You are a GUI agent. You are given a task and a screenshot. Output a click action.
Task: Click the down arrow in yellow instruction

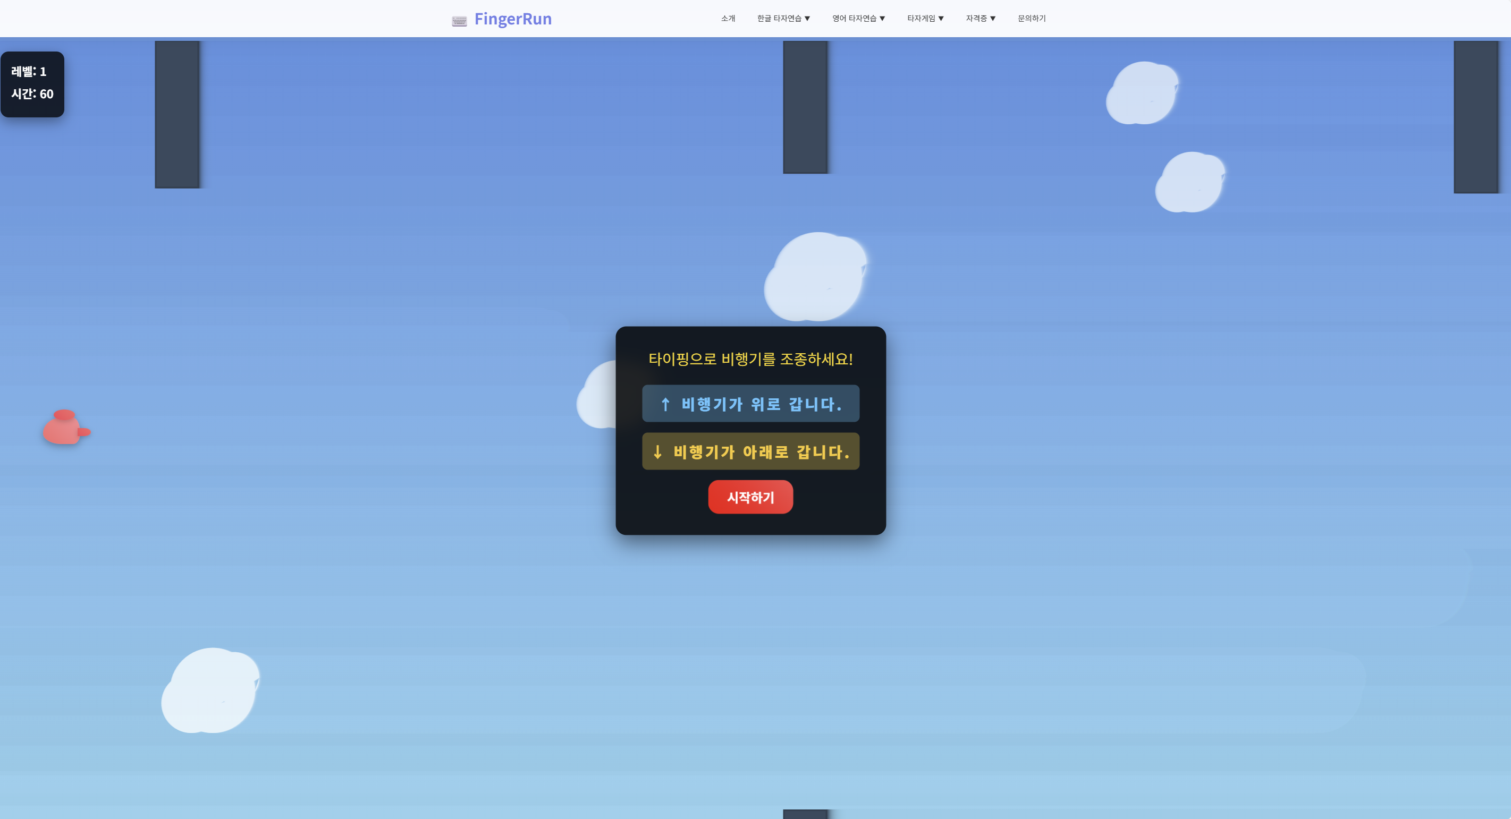coord(657,452)
